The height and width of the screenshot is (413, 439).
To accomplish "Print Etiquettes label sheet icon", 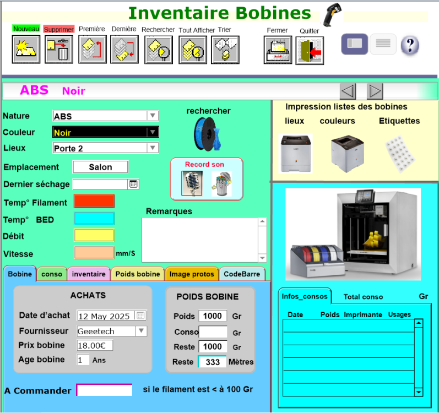I will click(x=400, y=154).
